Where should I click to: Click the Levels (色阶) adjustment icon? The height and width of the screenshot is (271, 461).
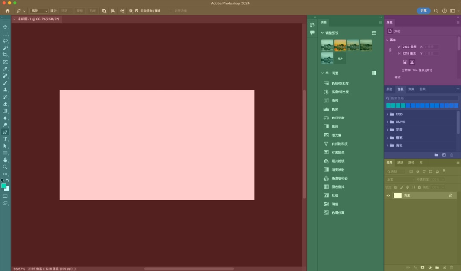click(326, 109)
